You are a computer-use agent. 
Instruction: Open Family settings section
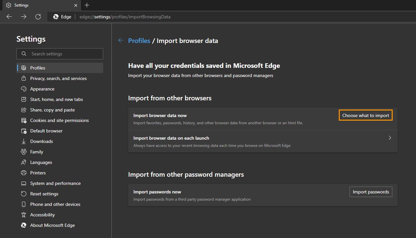click(60, 152)
